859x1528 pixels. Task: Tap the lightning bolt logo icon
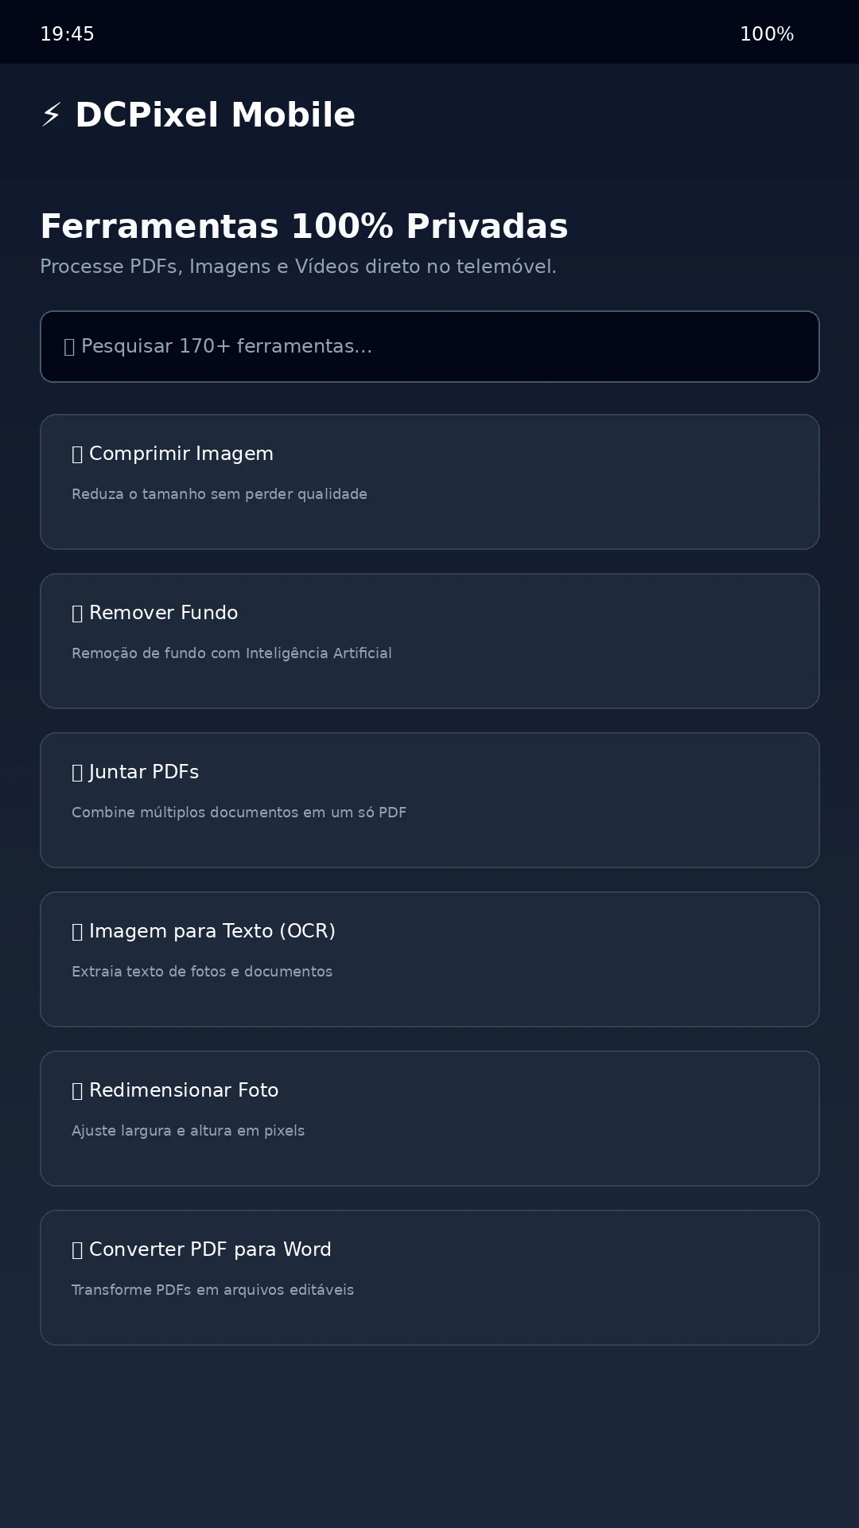tap(52, 115)
